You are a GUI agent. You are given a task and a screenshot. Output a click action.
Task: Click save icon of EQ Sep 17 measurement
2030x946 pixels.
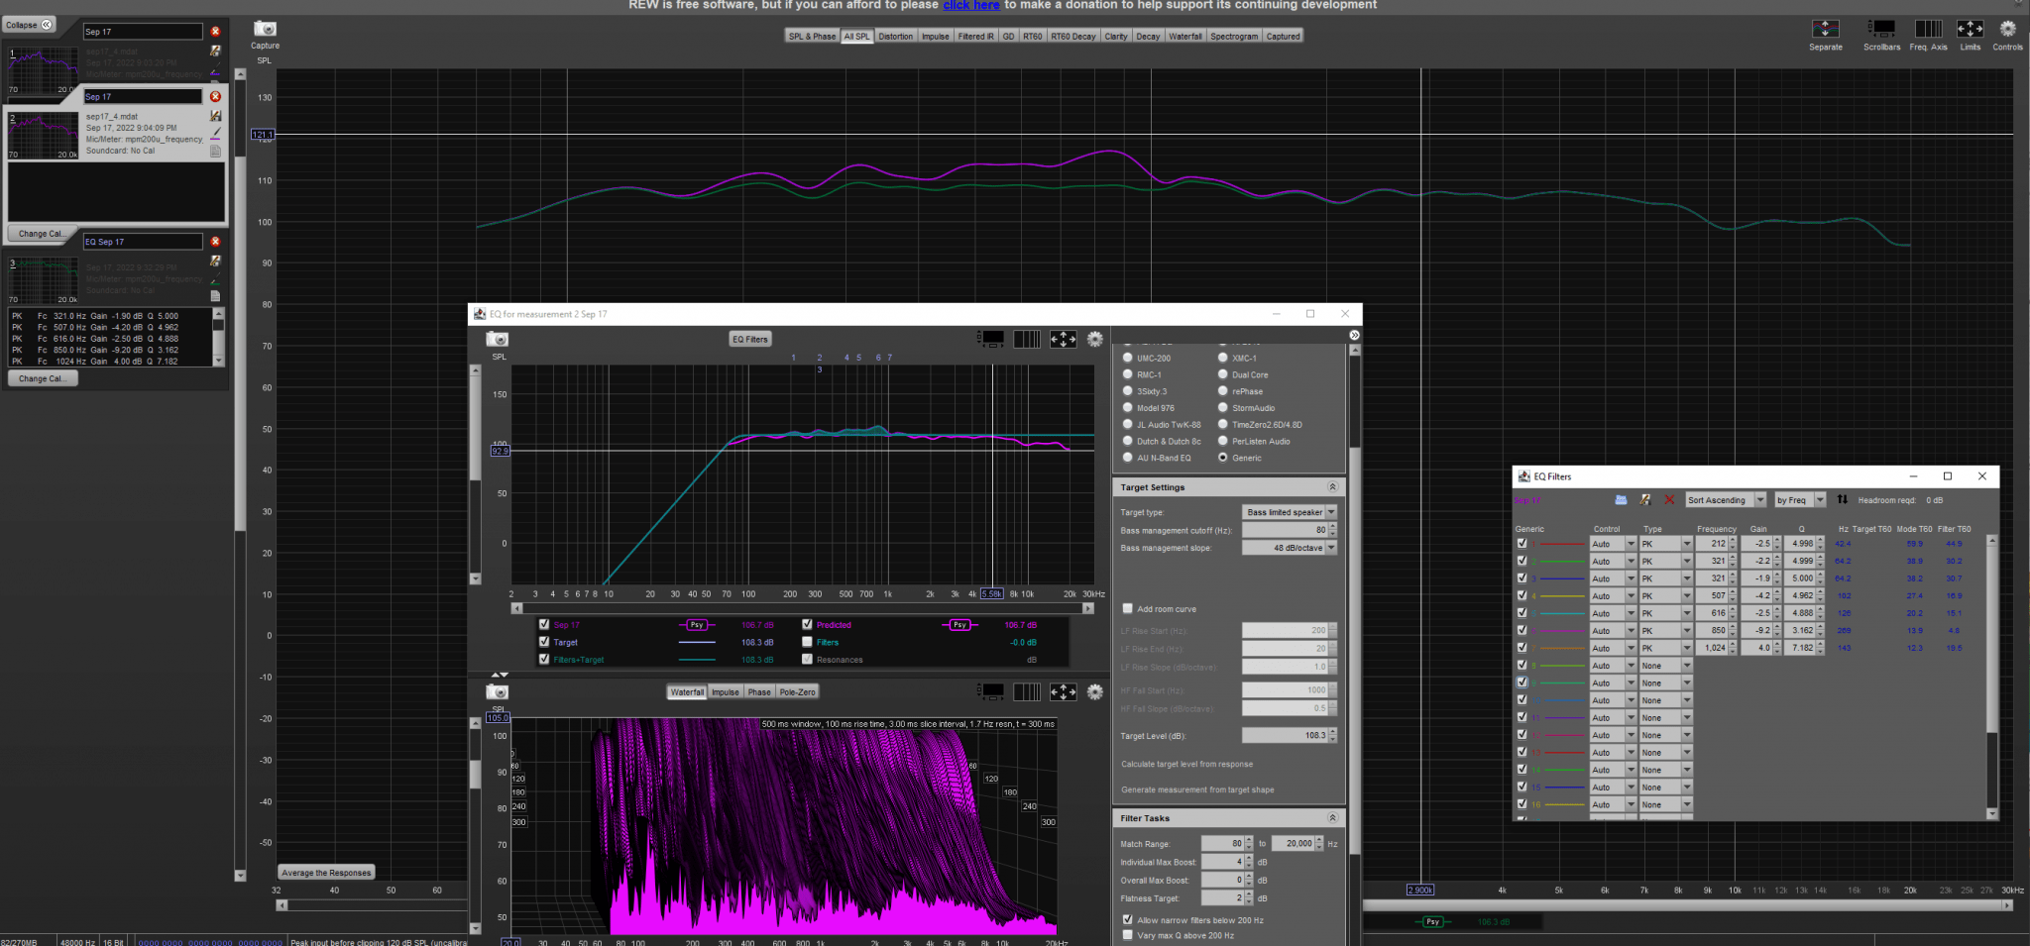[x=216, y=262]
